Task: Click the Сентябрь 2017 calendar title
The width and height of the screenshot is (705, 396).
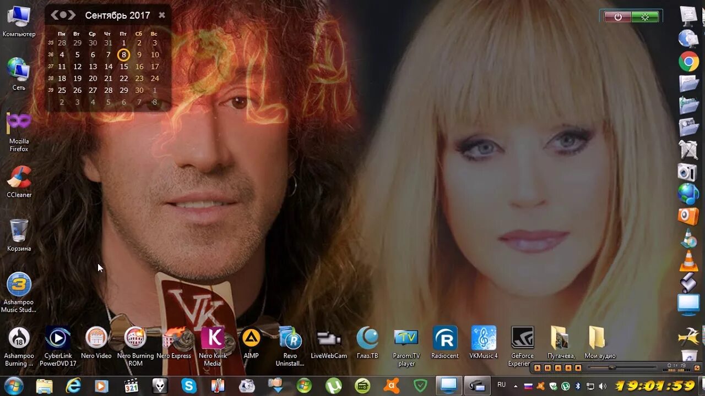Action: 117,15
